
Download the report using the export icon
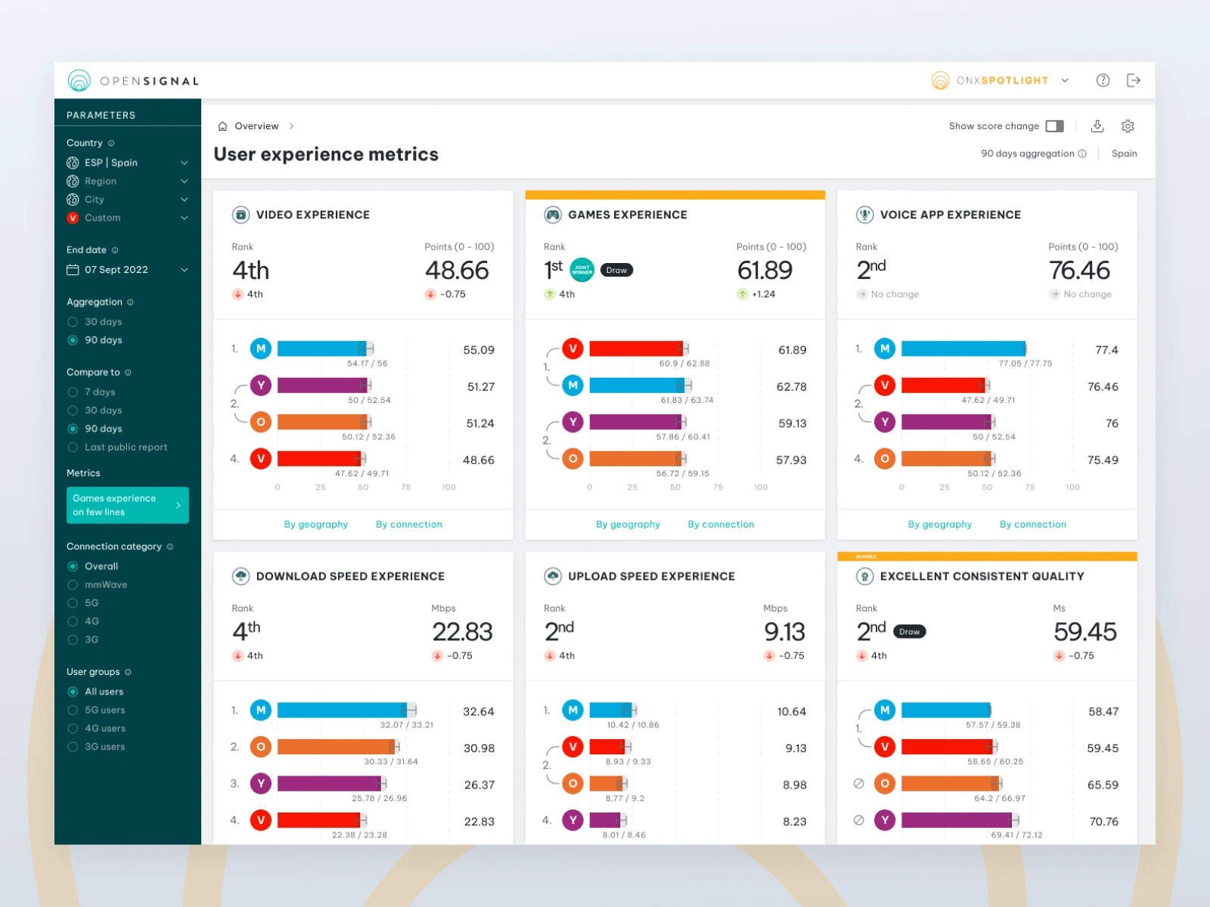click(1098, 126)
